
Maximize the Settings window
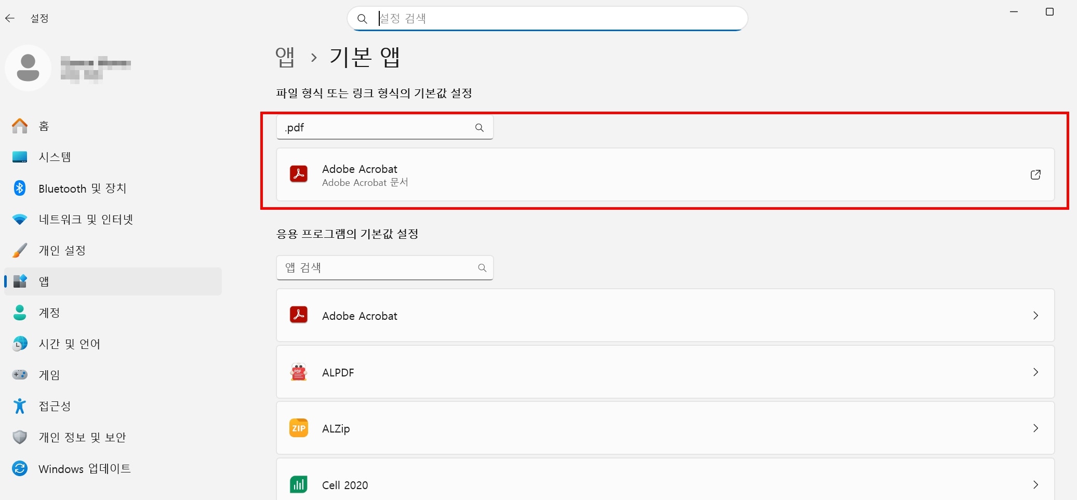(1049, 12)
